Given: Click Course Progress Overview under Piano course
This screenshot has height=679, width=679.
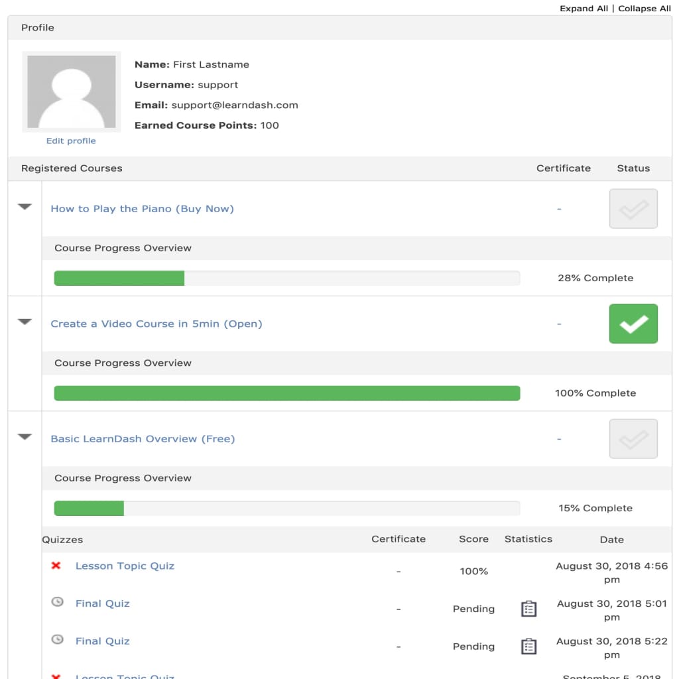Looking at the screenshot, I should [x=123, y=248].
